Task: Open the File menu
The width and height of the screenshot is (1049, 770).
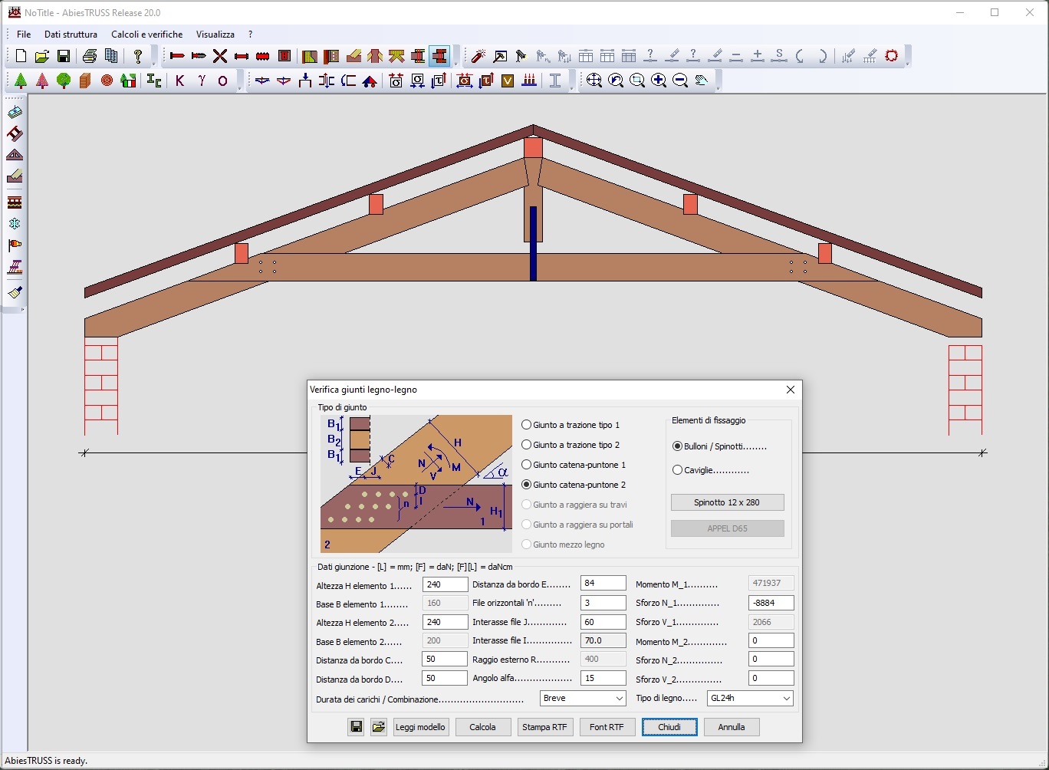Action: pyautogui.click(x=24, y=35)
